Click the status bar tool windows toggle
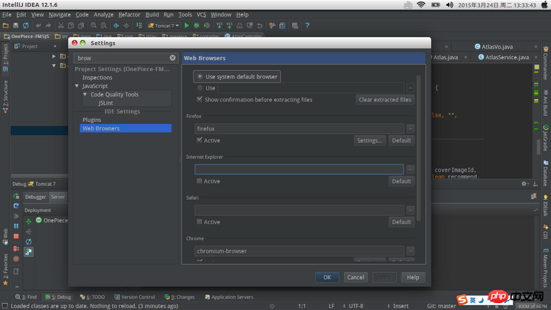 tap(5, 306)
